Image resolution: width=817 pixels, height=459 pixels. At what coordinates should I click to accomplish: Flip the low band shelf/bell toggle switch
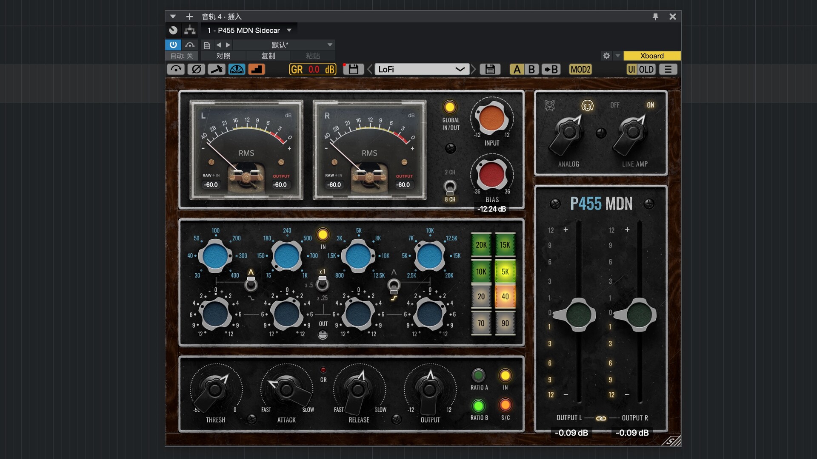coord(251,283)
